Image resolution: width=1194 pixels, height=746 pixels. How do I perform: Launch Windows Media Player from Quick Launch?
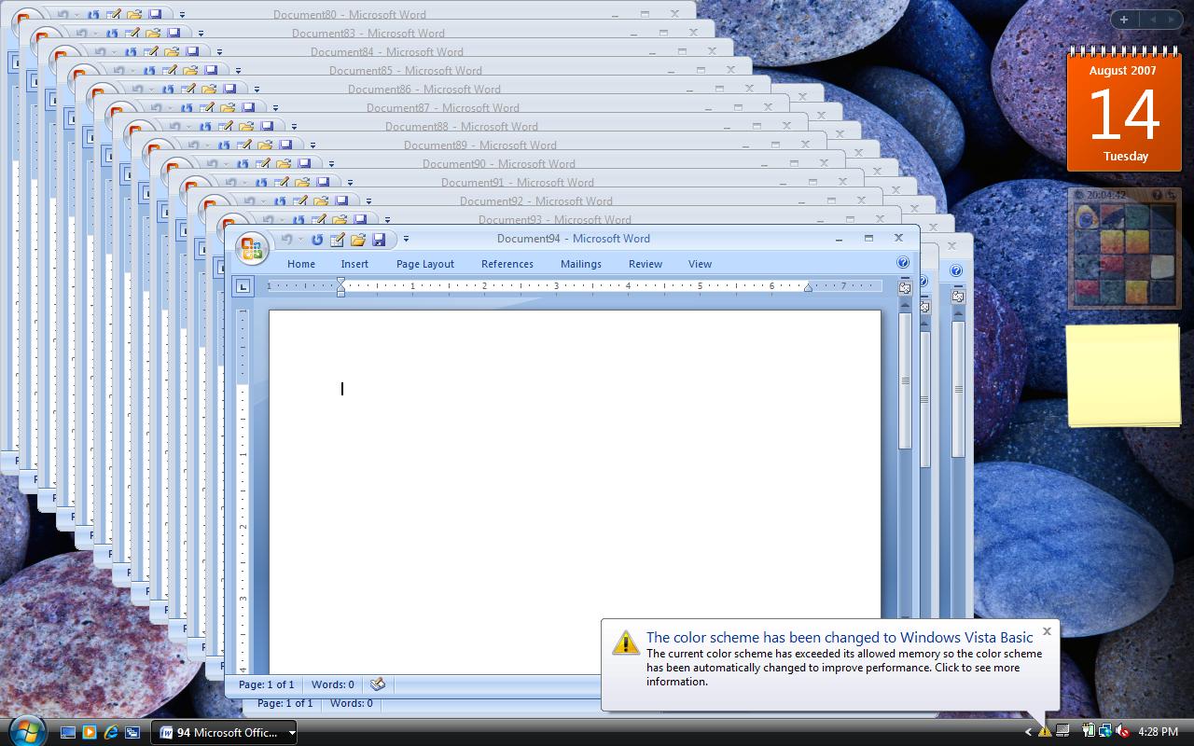pos(90,732)
